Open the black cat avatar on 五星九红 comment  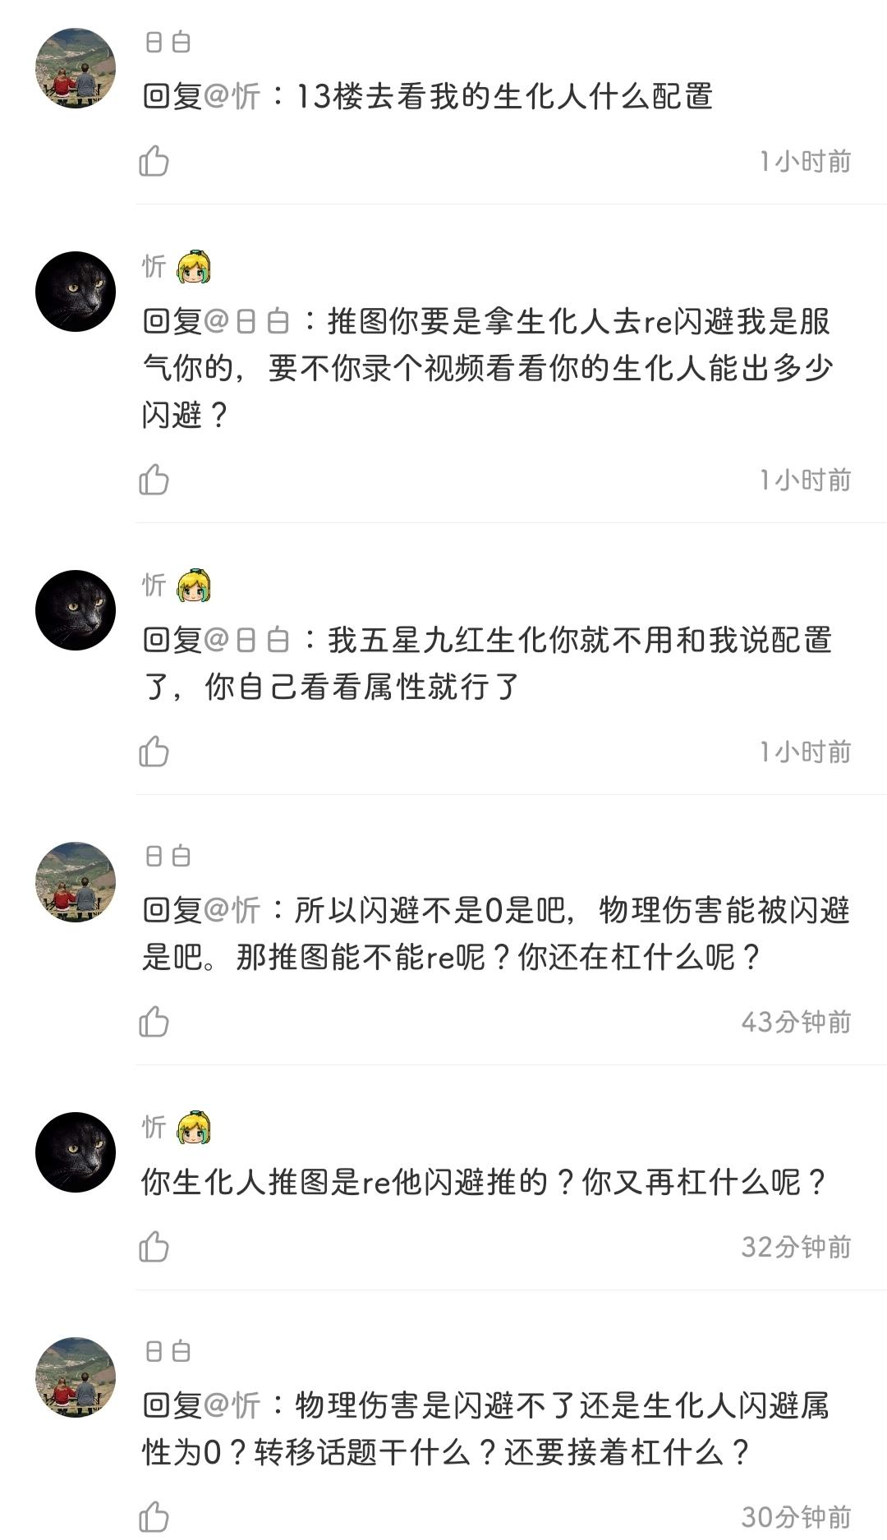point(76,610)
